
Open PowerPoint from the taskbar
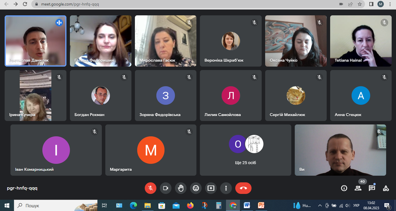[x=261, y=206]
